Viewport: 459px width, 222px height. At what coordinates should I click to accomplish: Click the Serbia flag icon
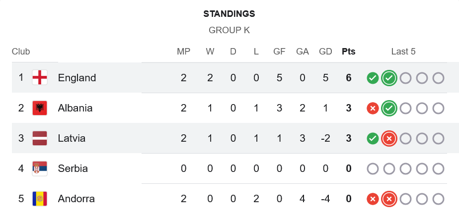click(x=40, y=168)
